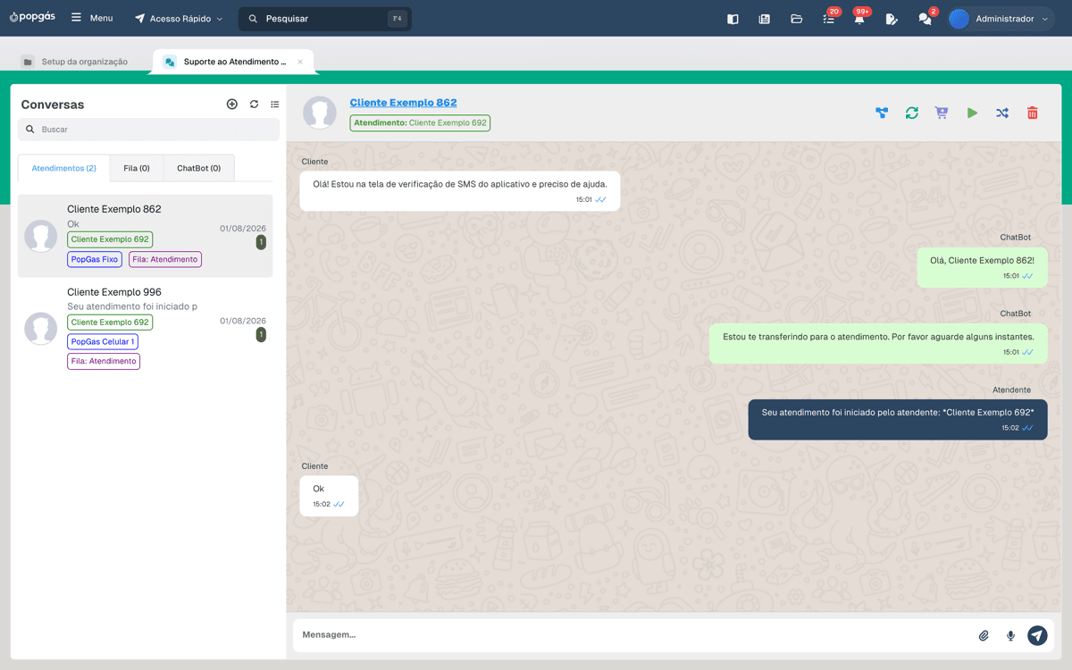1072x670 pixels.
Task: Click the side panel layout icon in top bar
Action: [733, 19]
